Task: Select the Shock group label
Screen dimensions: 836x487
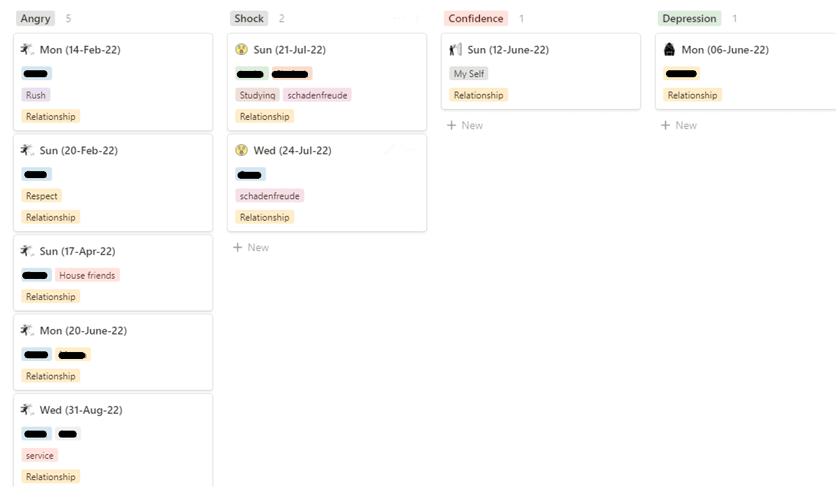Action: point(249,19)
